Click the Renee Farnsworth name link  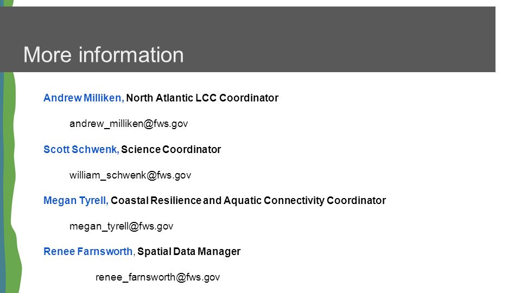click(88, 251)
